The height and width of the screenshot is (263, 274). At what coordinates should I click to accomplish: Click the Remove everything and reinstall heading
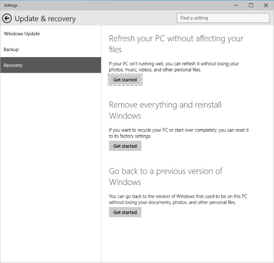click(x=165, y=110)
